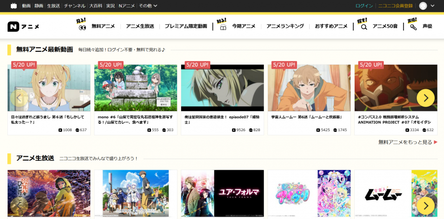
Task: Open 大百科 in top bar
Action: pos(95,5)
